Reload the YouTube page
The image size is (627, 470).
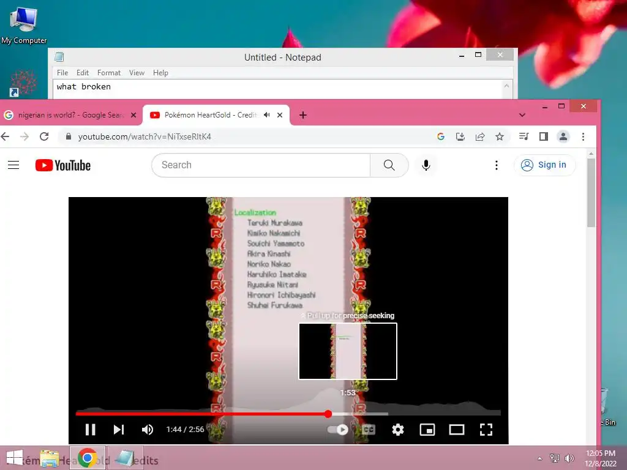tap(44, 136)
